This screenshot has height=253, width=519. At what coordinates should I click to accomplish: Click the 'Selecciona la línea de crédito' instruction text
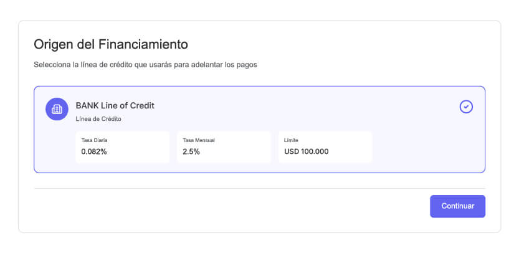click(x=145, y=64)
